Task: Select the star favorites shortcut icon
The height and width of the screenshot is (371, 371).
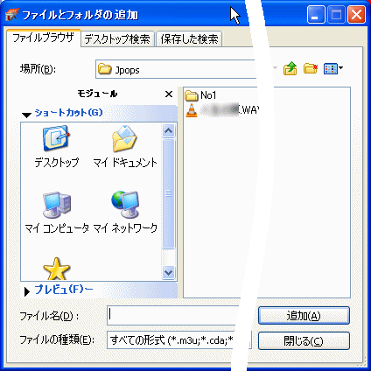Action: point(56,269)
